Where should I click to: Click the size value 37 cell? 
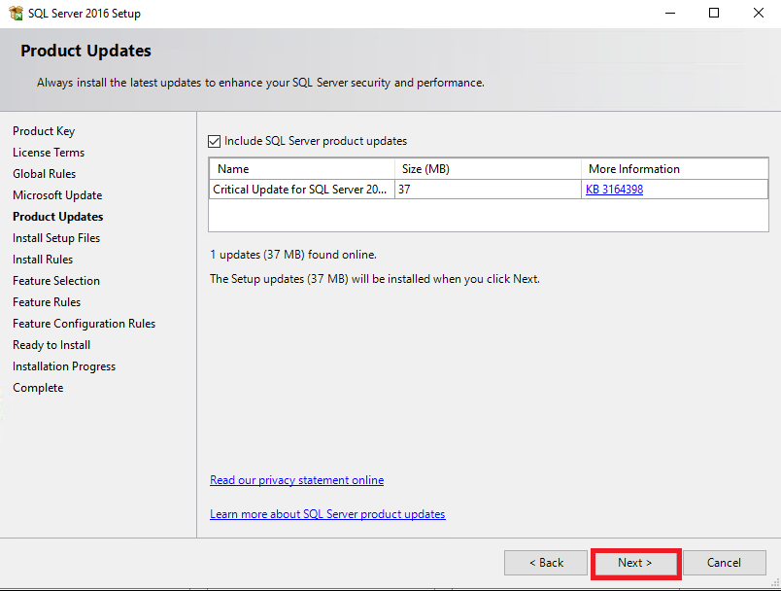coord(488,190)
